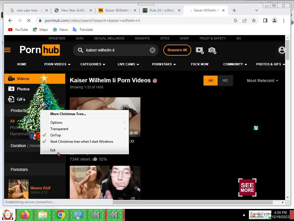The height and width of the screenshot is (221, 294).
Task: Click the Brazzers 4K button
Action: pyautogui.click(x=177, y=50)
